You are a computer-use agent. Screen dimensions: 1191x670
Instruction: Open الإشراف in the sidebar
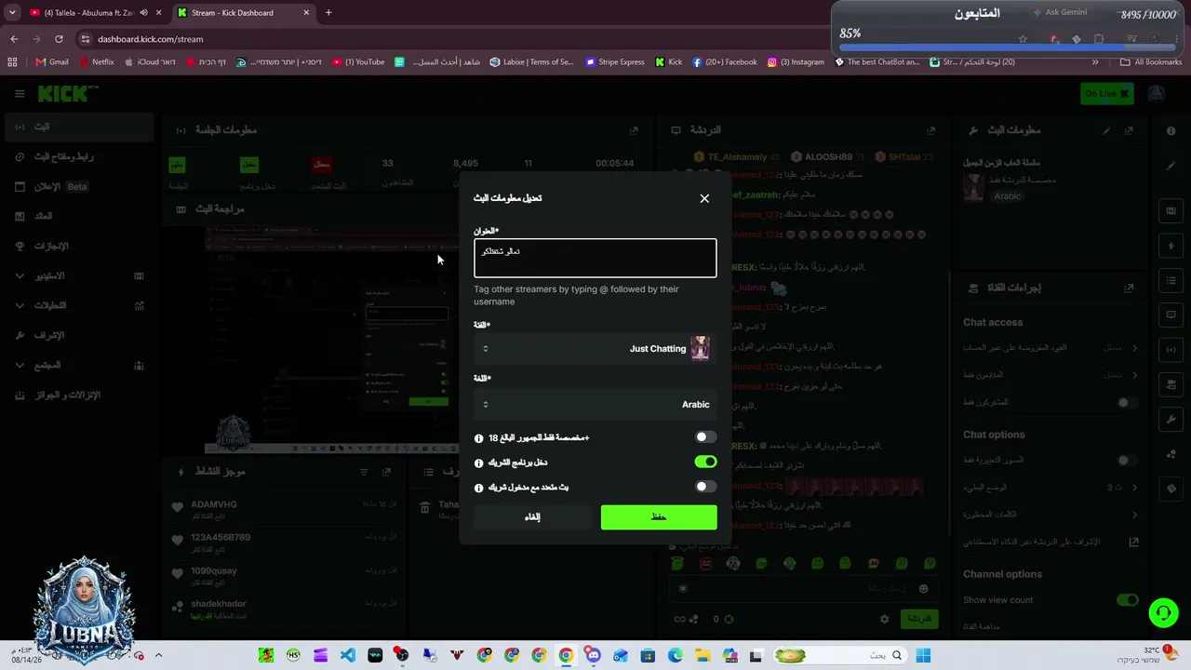(x=79, y=336)
